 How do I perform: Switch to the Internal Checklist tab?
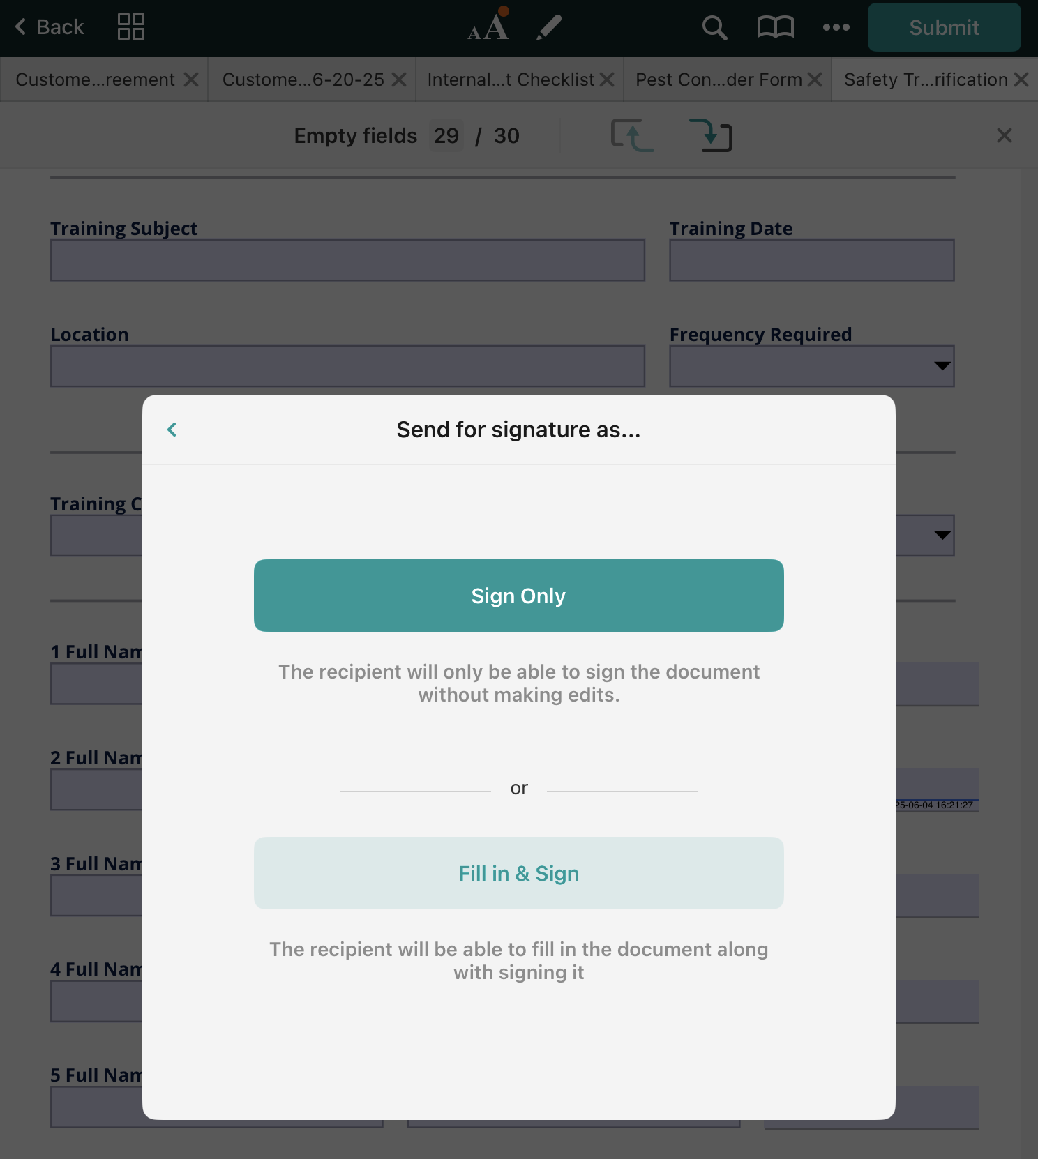511,79
